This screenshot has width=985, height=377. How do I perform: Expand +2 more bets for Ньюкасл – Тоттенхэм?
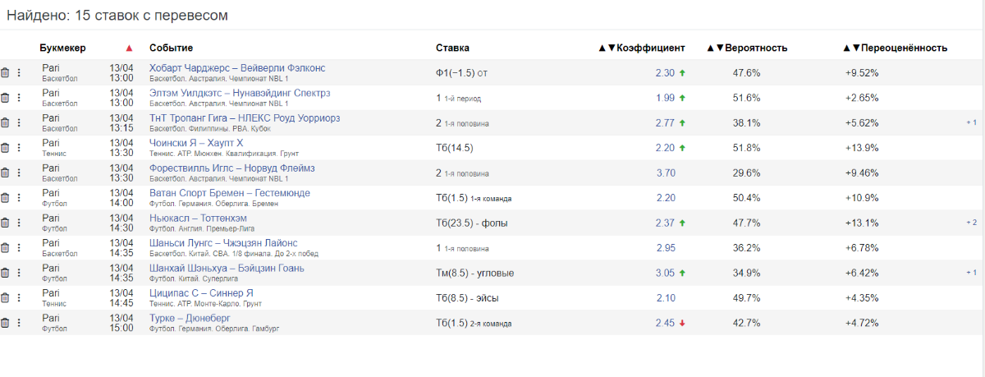click(971, 223)
